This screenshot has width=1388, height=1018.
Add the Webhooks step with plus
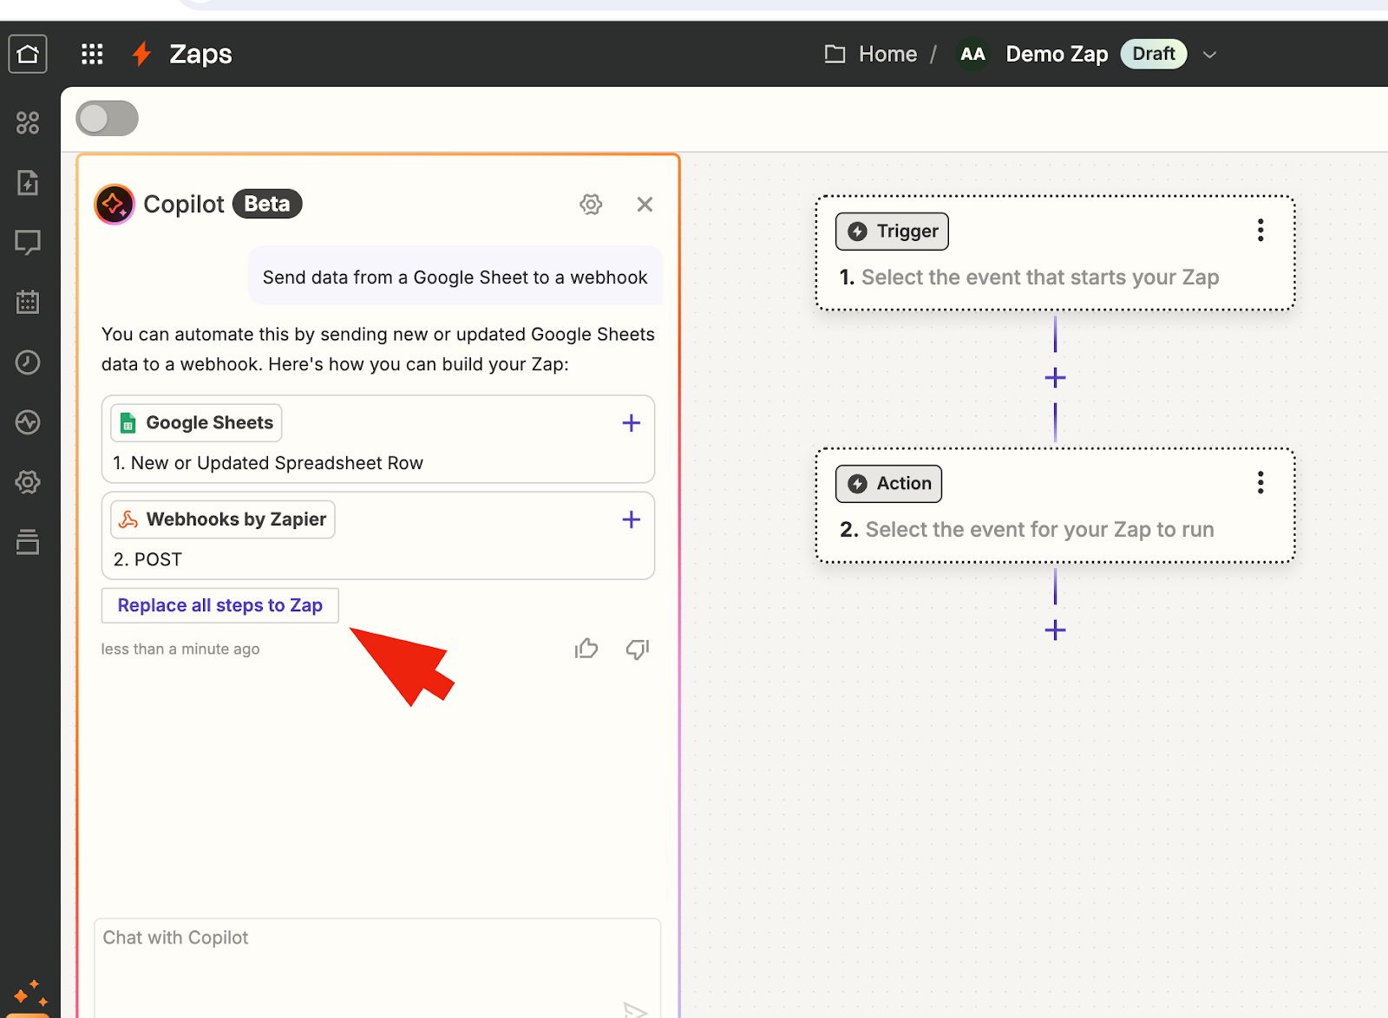(x=632, y=519)
